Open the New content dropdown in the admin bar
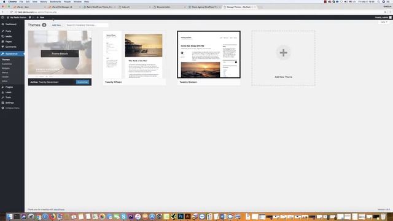The width and height of the screenshot is (393, 221). (41, 17)
